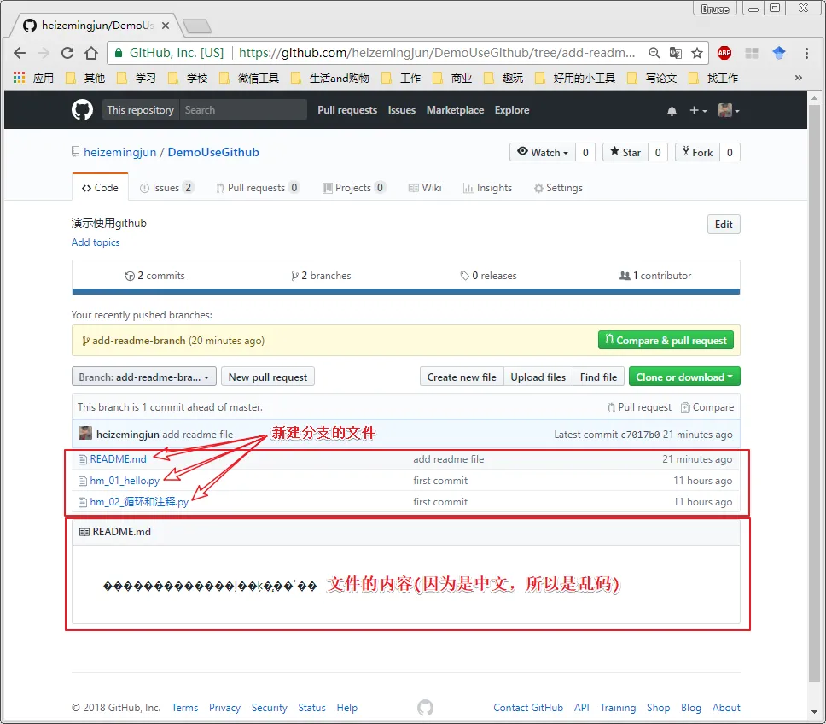Expand the Watch dropdown

[x=543, y=152]
